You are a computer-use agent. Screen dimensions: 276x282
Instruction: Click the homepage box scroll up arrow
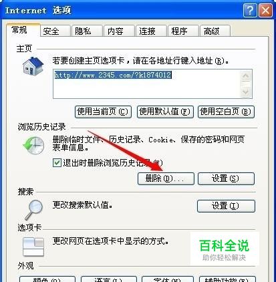click(246, 76)
